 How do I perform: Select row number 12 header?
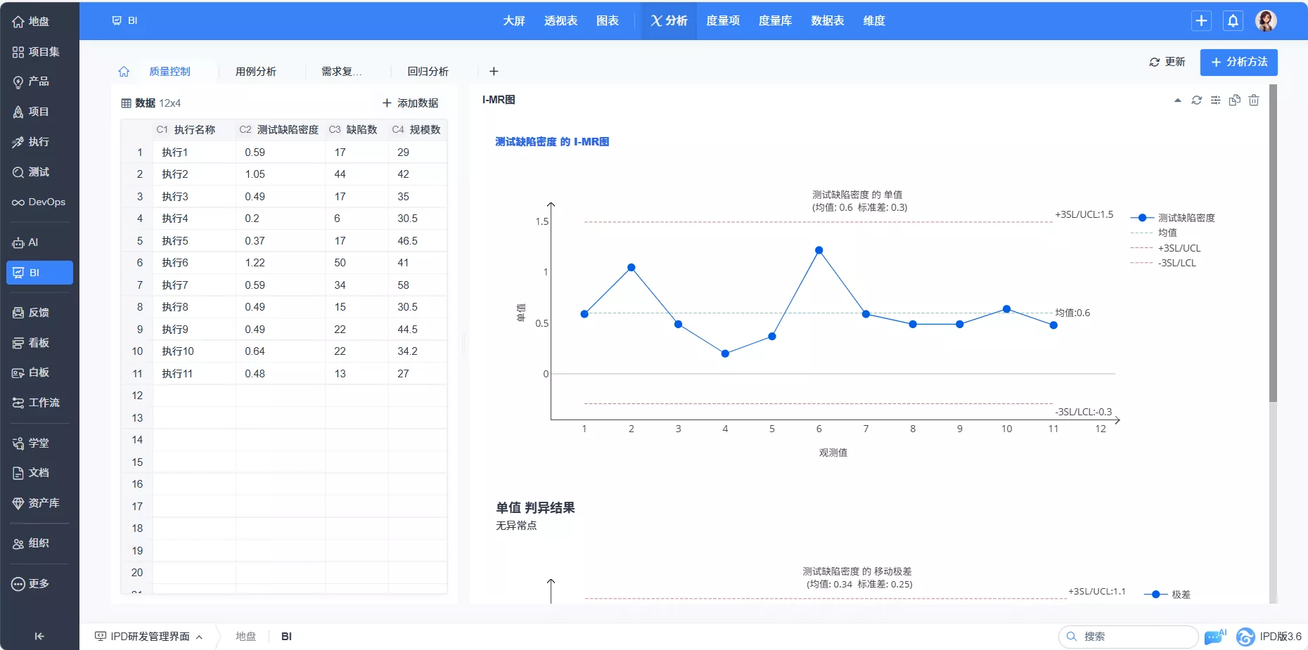coord(137,396)
